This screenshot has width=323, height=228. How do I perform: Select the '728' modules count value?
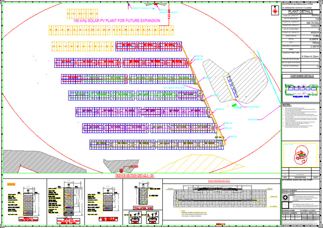pyautogui.click(x=317, y=19)
